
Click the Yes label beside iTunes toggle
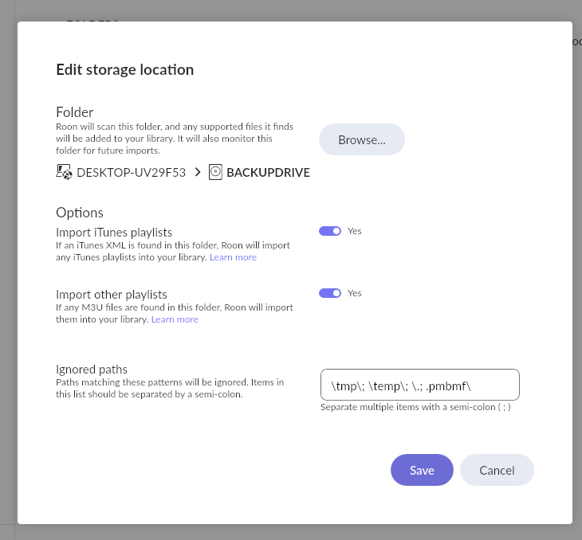(x=355, y=231)
